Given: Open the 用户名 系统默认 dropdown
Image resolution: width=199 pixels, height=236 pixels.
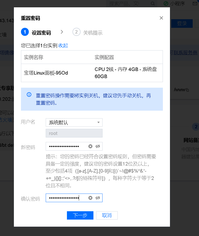Looking at the screenshot, I should pos(74,122).
